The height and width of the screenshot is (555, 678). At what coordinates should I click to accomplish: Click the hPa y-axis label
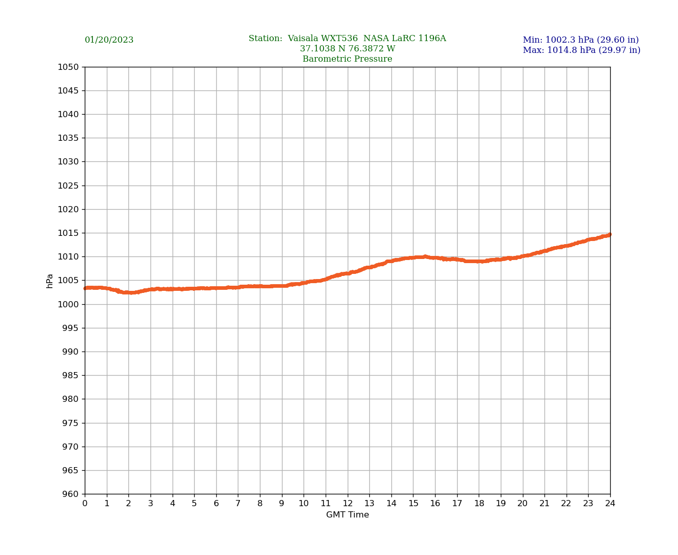pos(50,281)
